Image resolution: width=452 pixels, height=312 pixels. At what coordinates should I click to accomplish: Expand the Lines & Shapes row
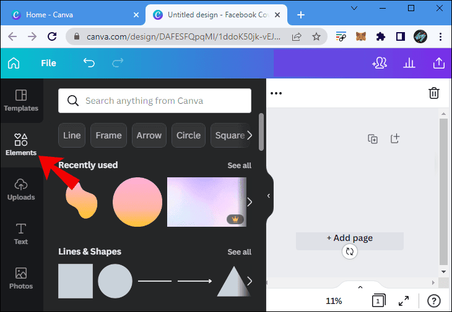(250, 281)
